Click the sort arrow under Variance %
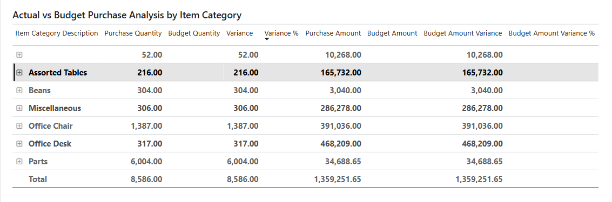The image size is (612, 202). tap(267, 39)
